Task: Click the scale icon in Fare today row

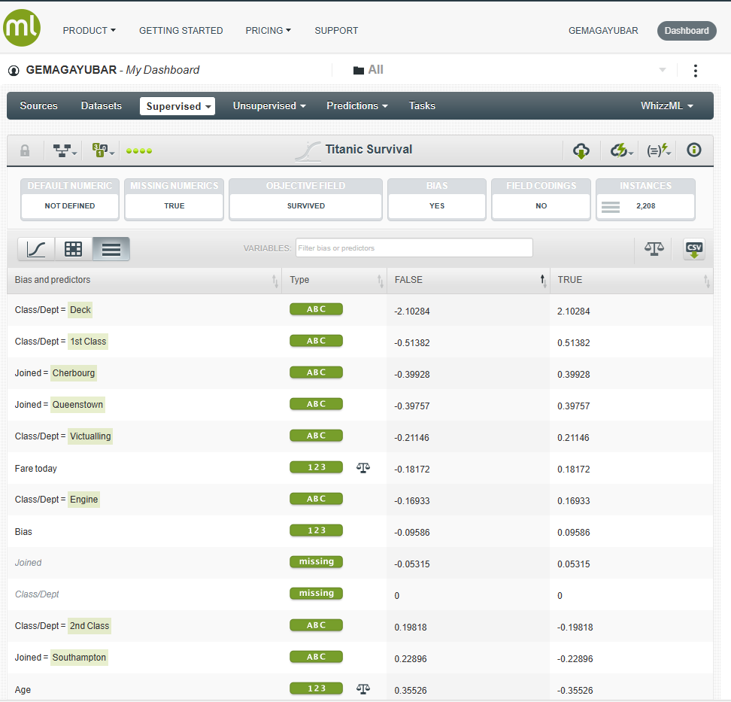Action: (363, 467)
